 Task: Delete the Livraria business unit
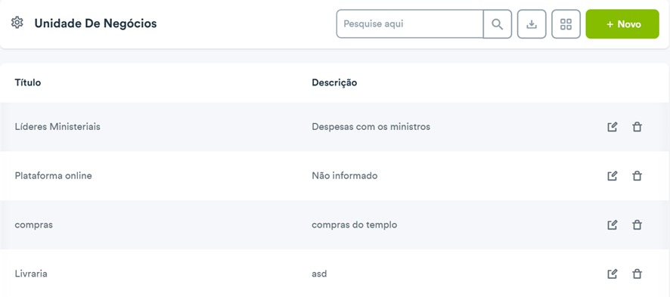click(x=637, y=274)
